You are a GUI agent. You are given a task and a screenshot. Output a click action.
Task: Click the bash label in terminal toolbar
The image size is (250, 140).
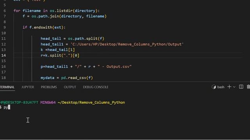pos(221,87)
